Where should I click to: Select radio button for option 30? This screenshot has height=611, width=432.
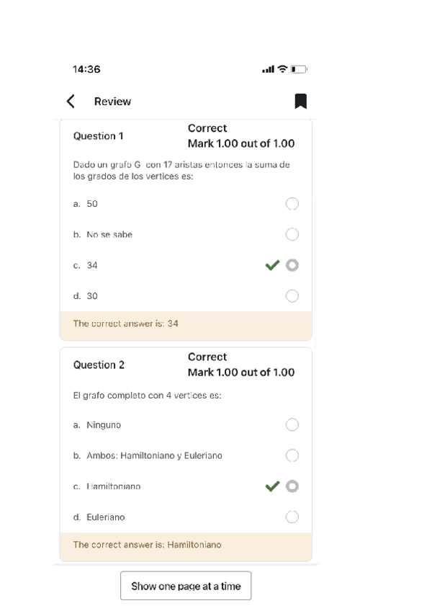coord(292,295)
